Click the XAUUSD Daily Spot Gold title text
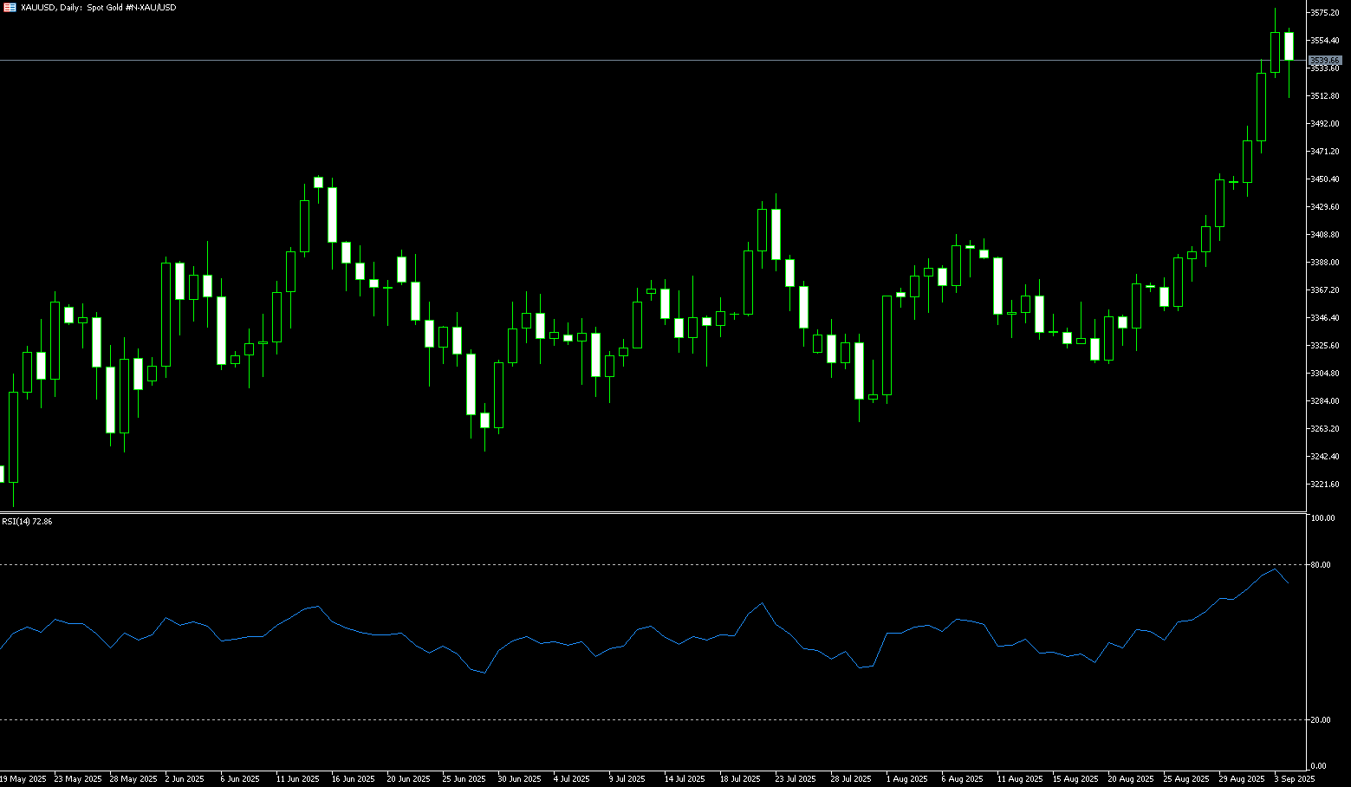Viewport: 1351px width, 787px height. (x=98, y=7)
